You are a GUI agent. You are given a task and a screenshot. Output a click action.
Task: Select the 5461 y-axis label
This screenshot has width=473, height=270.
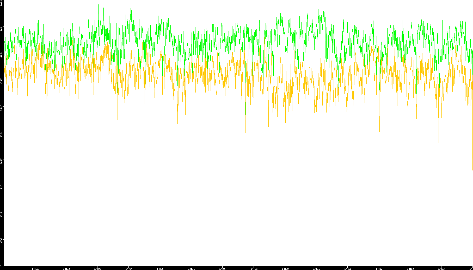click(2, 28)
